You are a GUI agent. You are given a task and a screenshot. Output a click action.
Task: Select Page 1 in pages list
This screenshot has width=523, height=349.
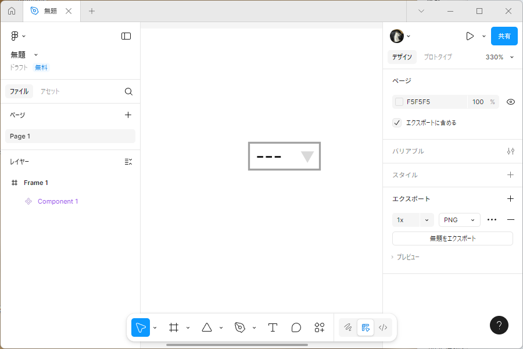point(70,136)
